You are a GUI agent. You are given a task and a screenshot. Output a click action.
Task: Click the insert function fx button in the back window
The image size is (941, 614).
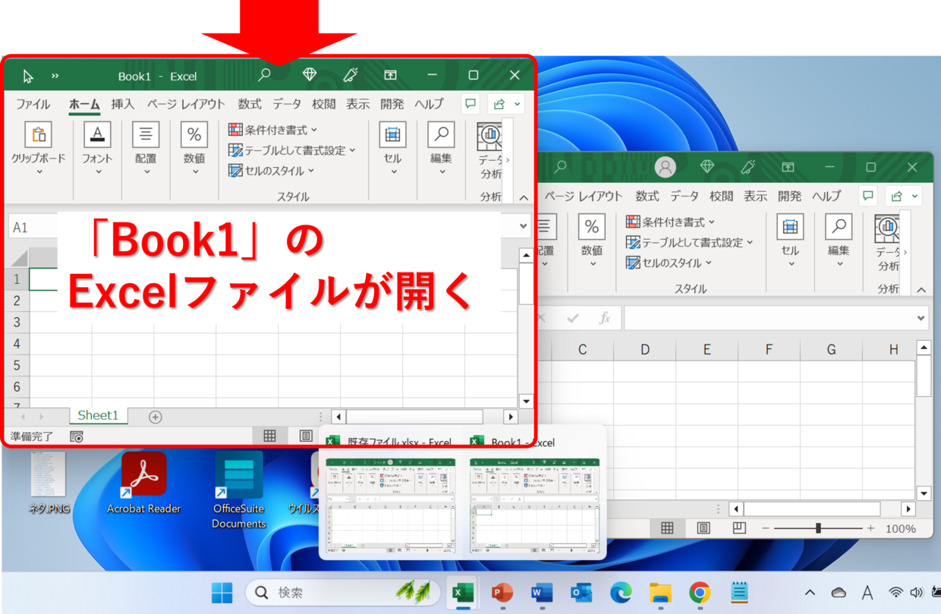coord(604,318)
